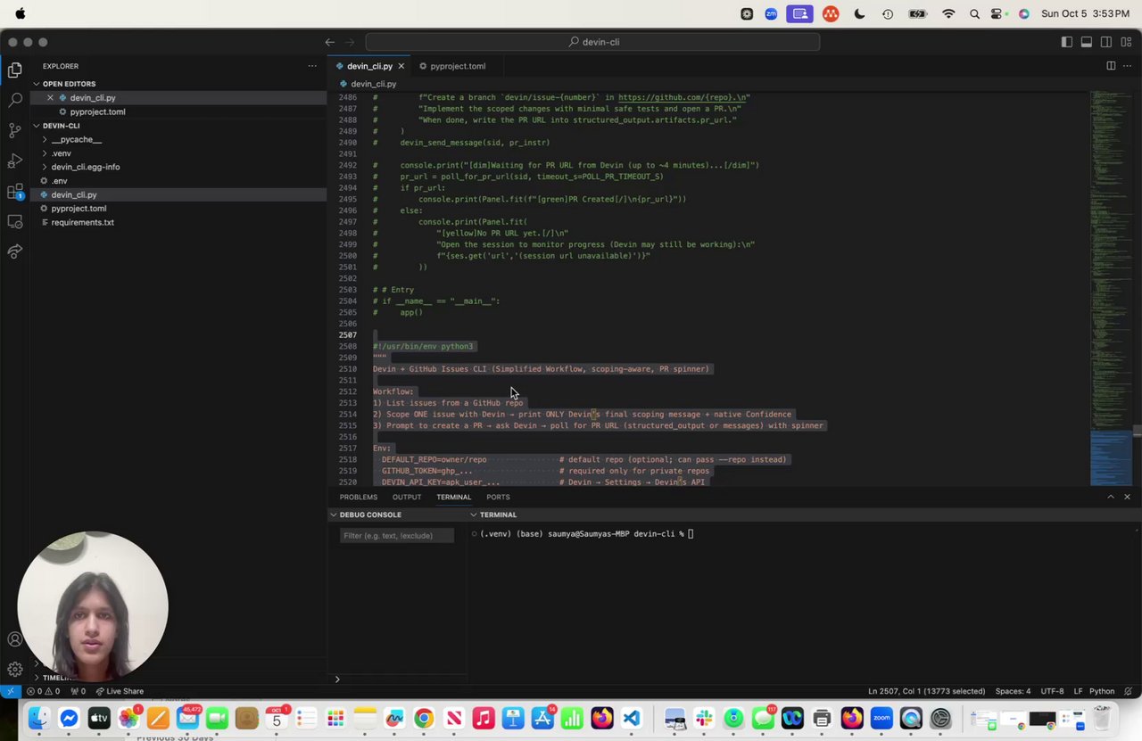Expand the .venv folder

pos(61,153)
